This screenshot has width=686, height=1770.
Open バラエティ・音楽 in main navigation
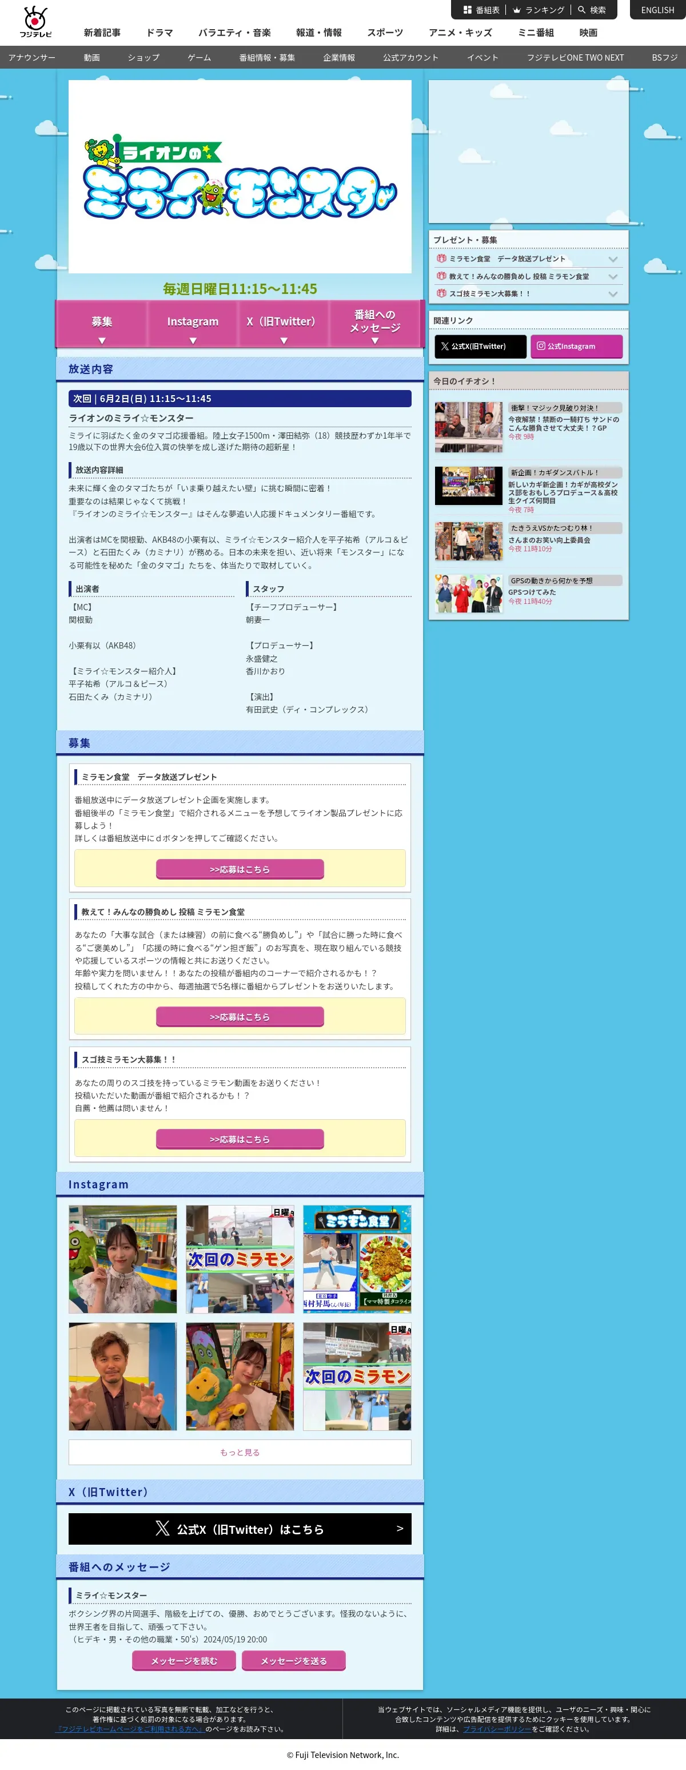pyautogui.click(x=235, y=32)
